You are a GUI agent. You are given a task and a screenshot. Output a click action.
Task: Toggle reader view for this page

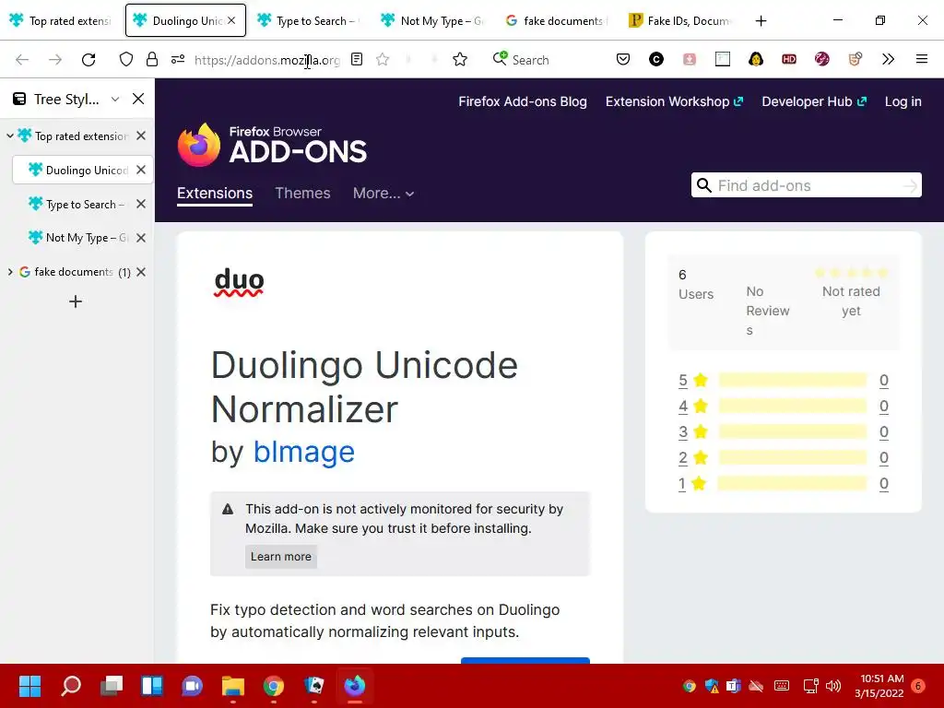[357, 60]
